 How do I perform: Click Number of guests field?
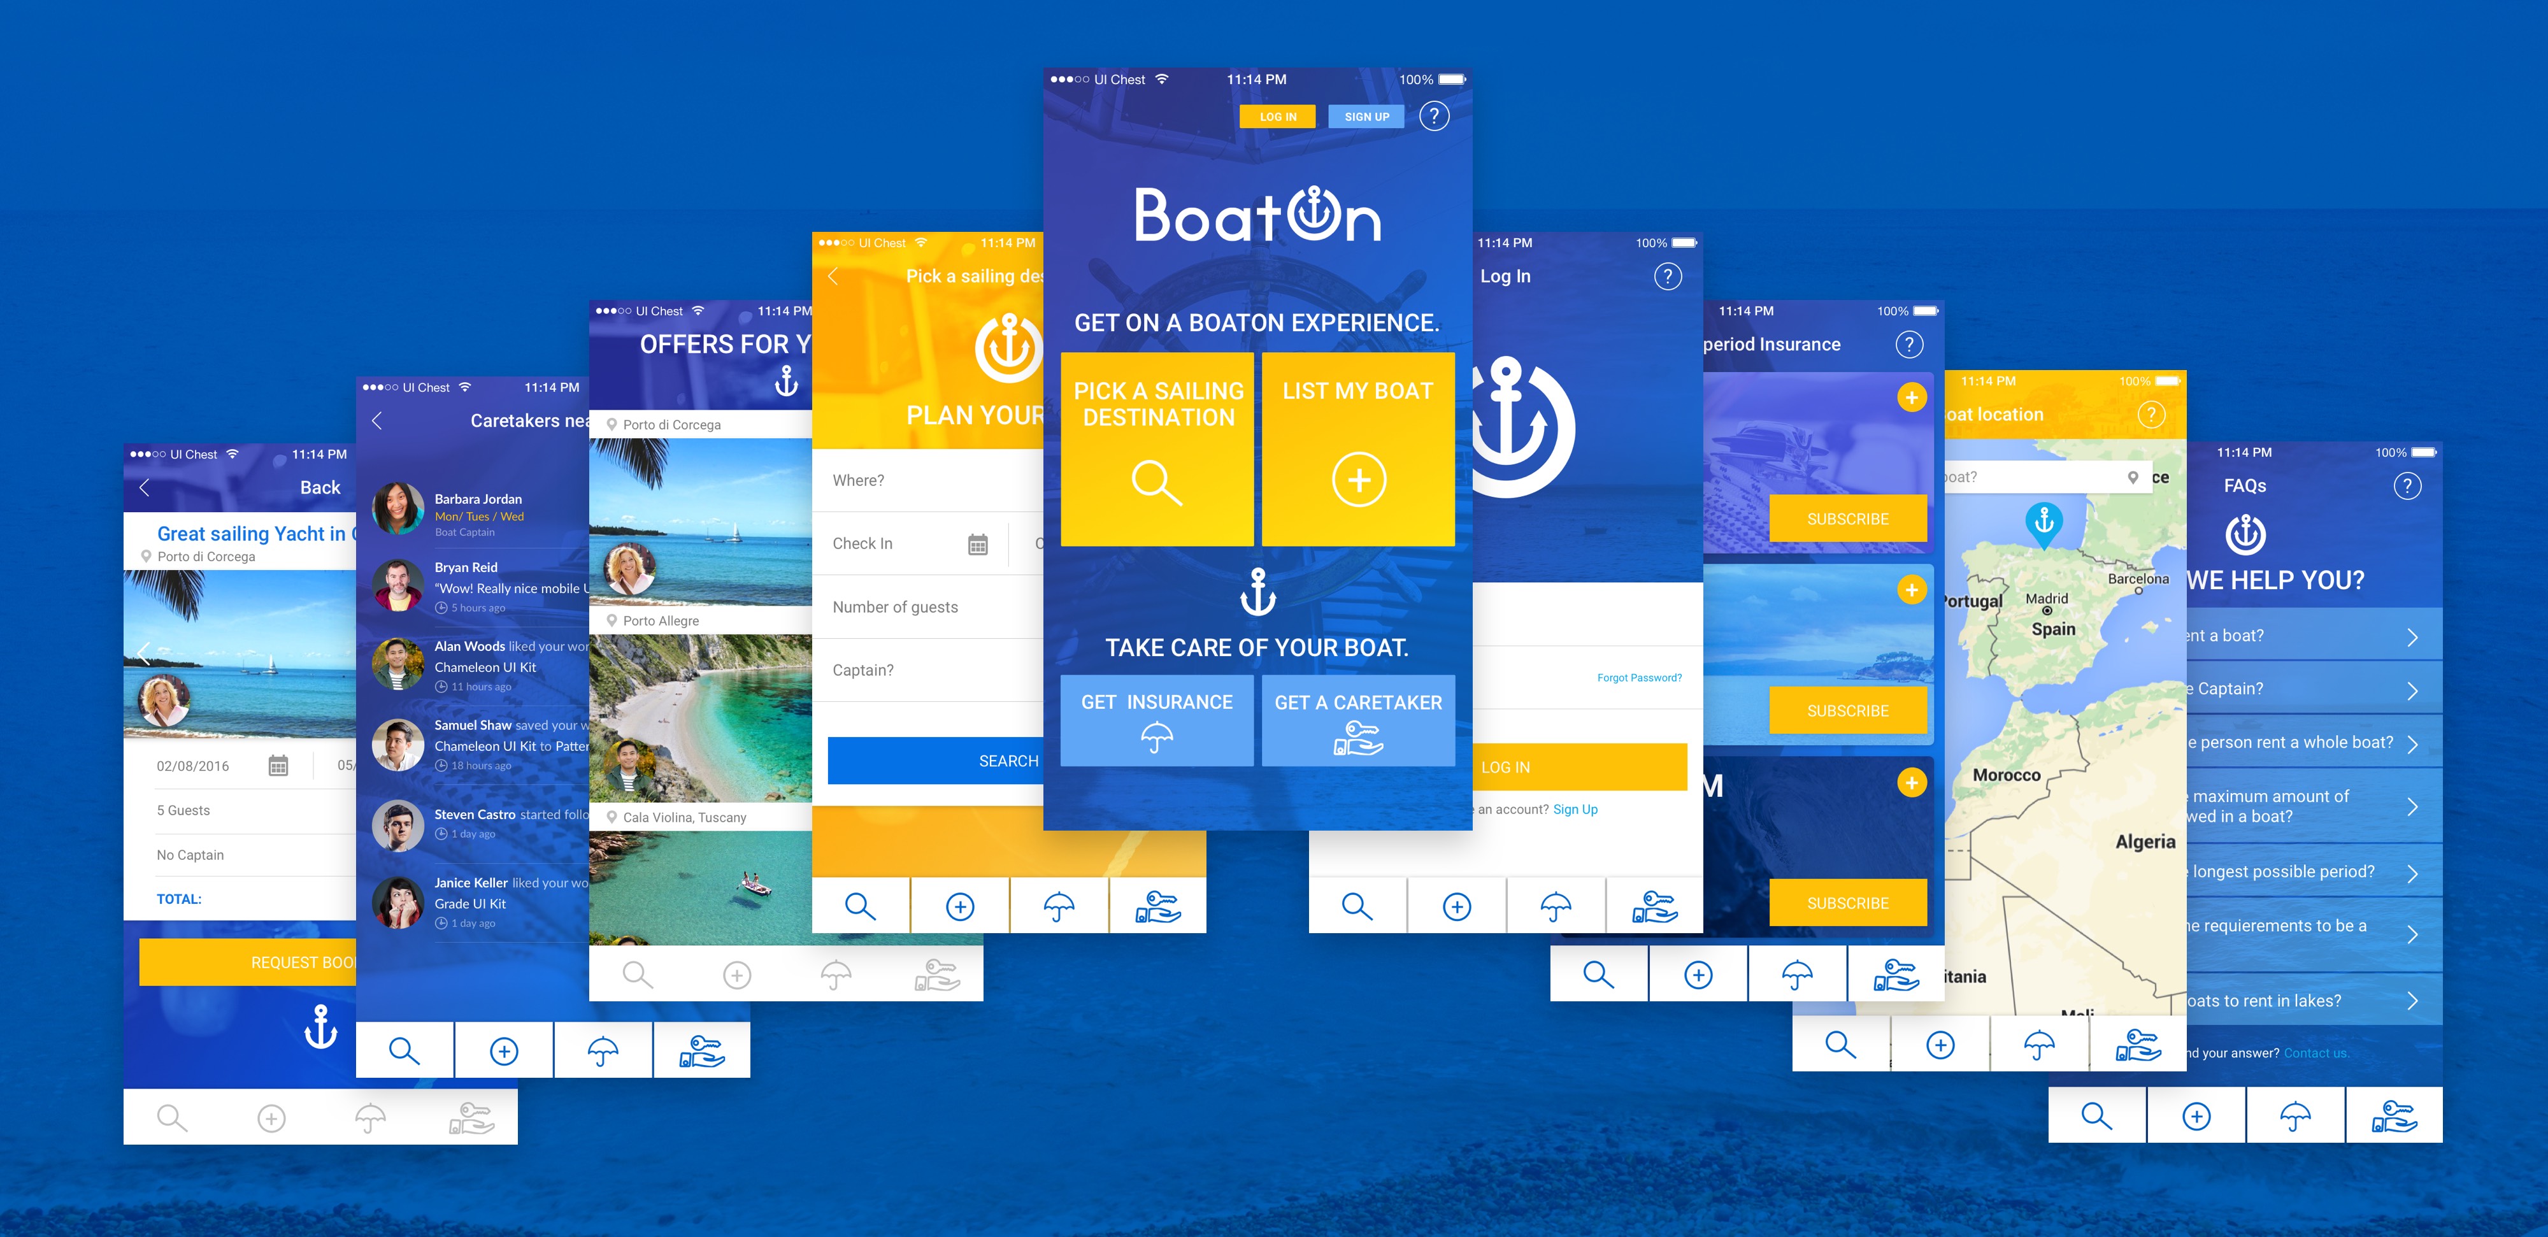tap(928, 607)
